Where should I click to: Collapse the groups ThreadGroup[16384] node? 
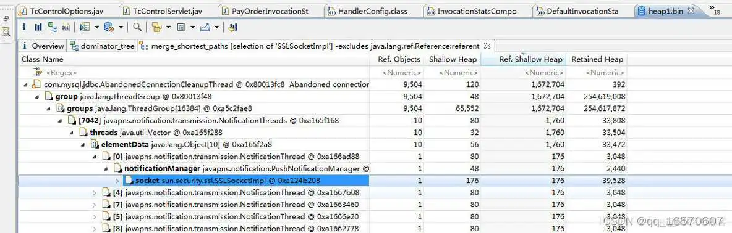(49, 109)
